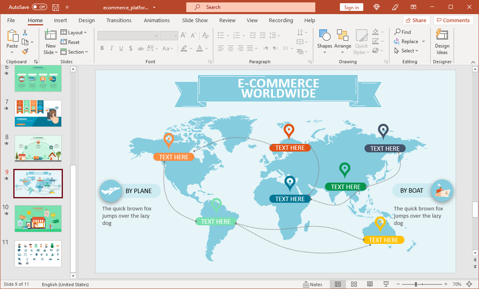Click the Design Ideas icon
The width and height of the screenshot is (479, 289).
[x=442, y=42]
